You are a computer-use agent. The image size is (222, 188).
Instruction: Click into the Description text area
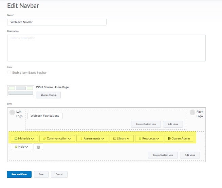[106, 48]
